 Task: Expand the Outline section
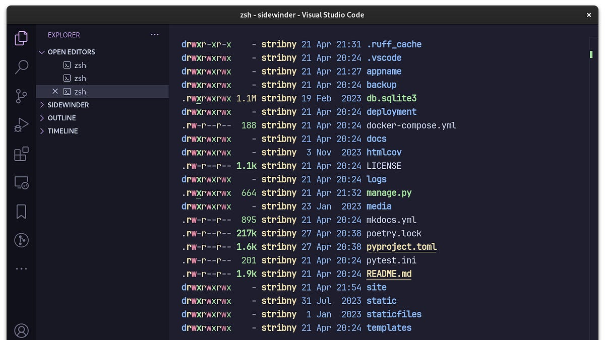click(102, 118)
